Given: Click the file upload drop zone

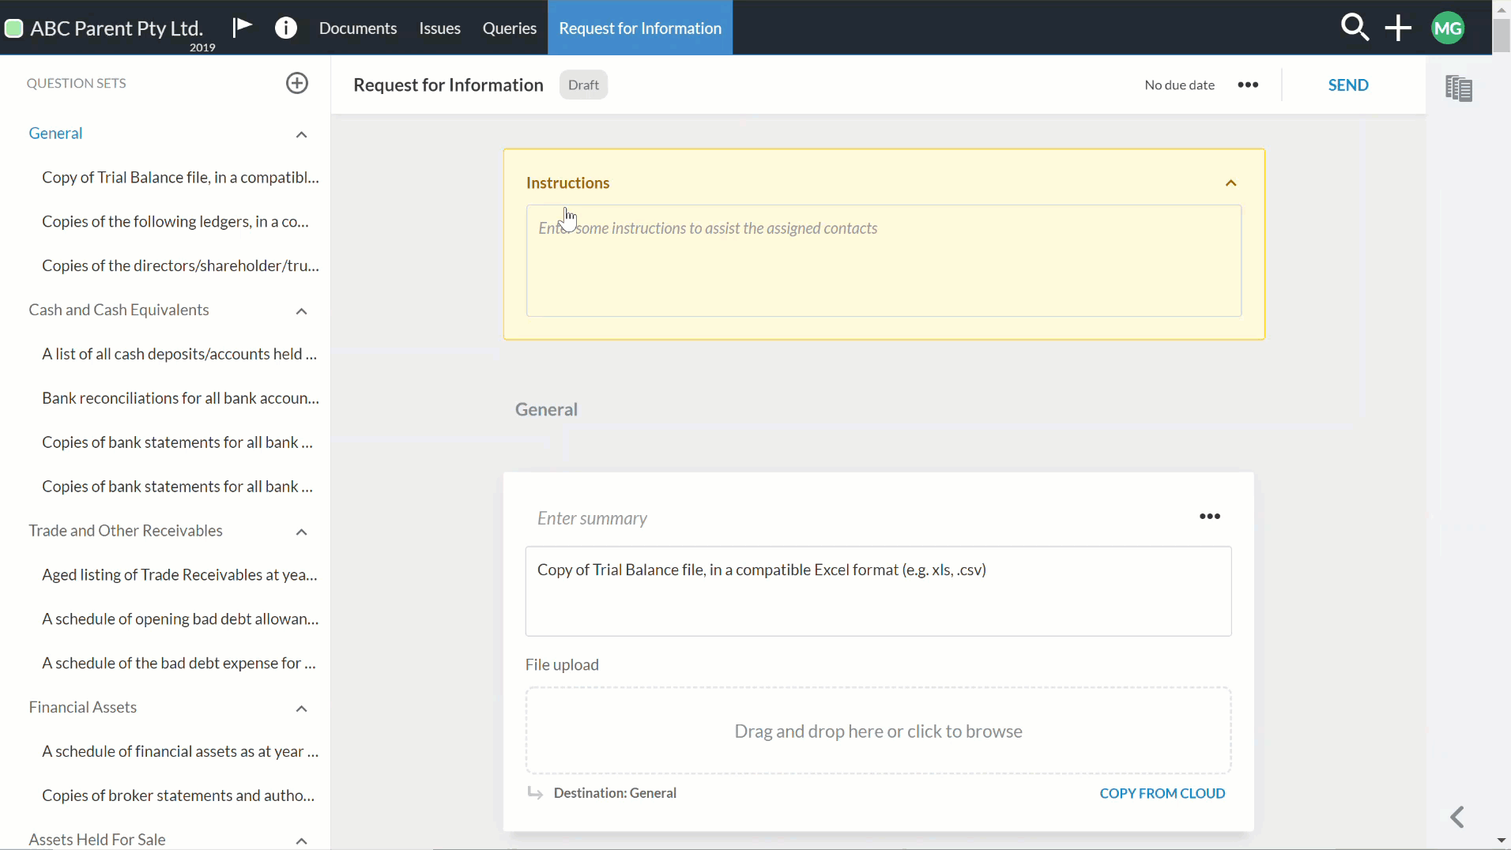Looking at the screenshot, I should (x=878, y=731).
